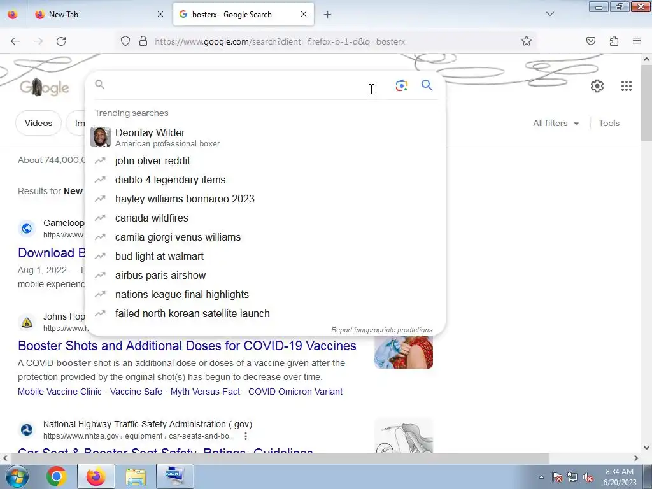The width and height of the screenshot is (652, 489).
Task: Open the Save to Pocket icon
Action: 591,41
